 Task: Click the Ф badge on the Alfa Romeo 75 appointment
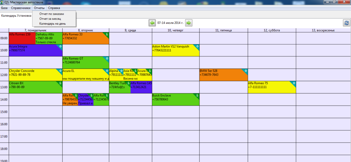coord(294,83)
